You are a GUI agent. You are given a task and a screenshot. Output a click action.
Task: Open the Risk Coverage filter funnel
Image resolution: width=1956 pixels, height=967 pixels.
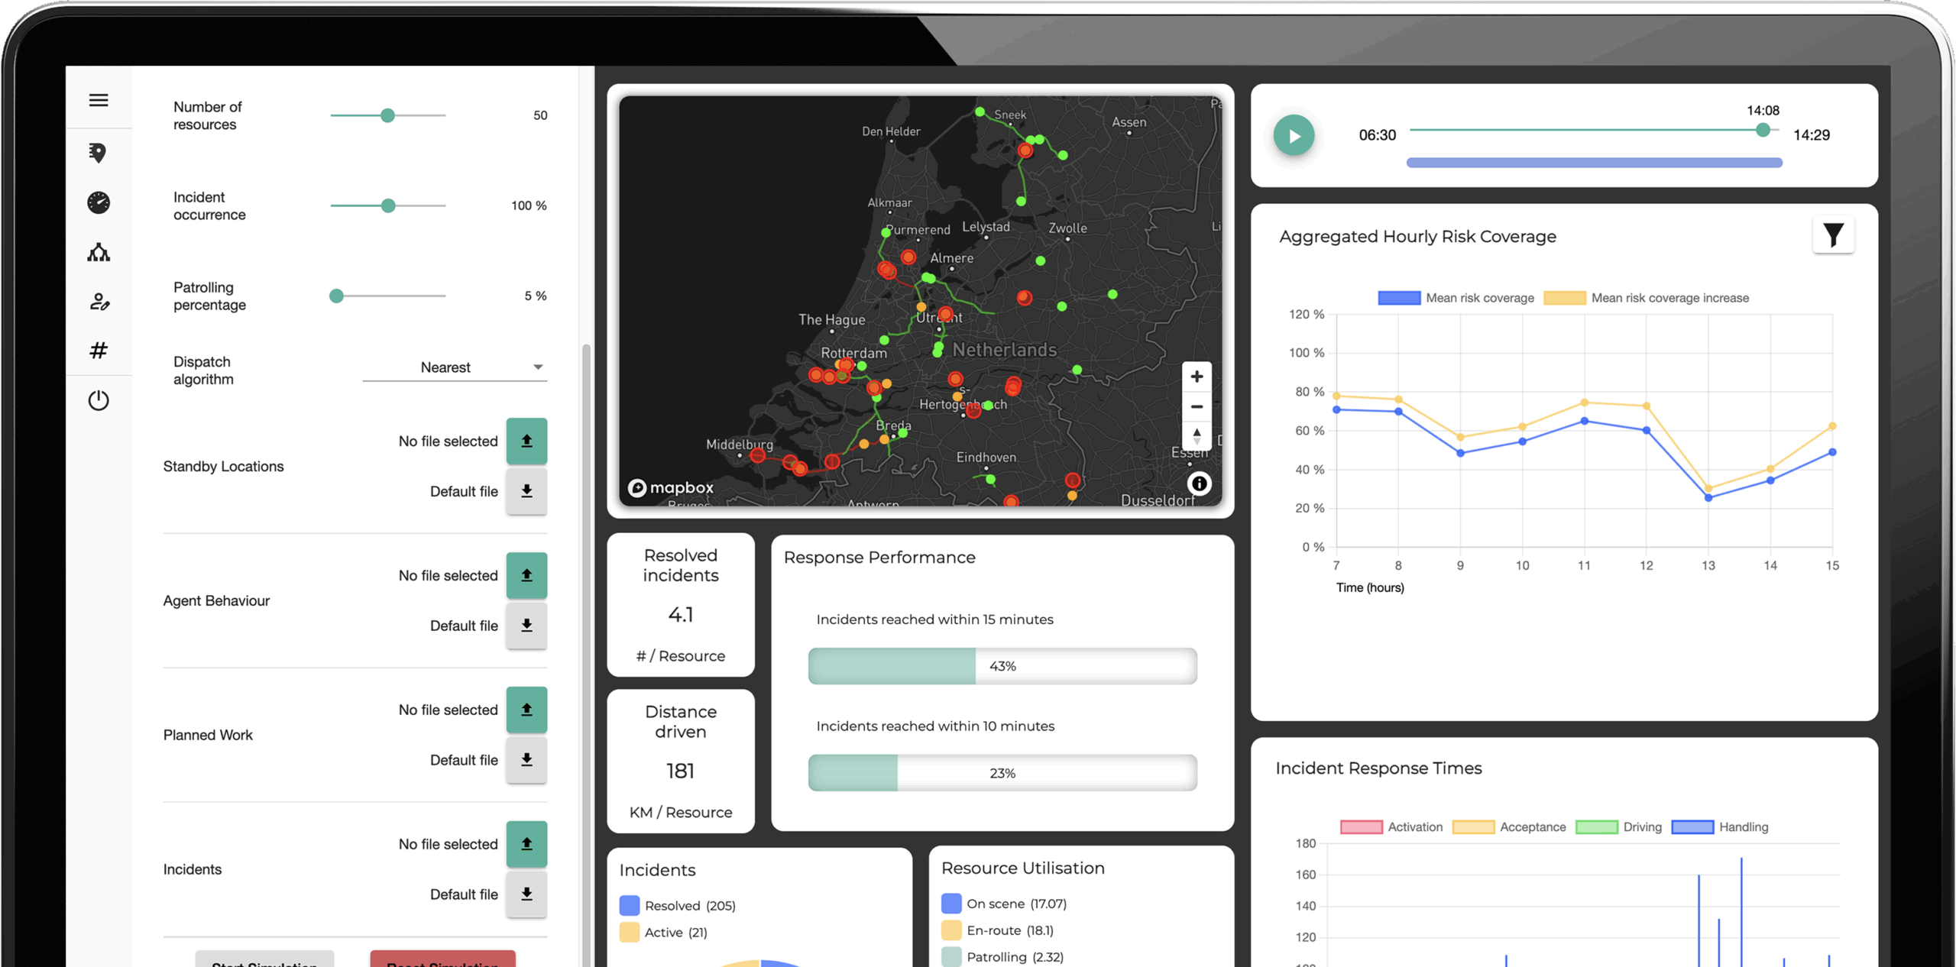(x=1833, y=234)
